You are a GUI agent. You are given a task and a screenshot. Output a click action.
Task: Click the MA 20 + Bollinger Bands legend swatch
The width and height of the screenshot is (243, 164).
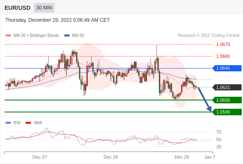coord(8,36)
